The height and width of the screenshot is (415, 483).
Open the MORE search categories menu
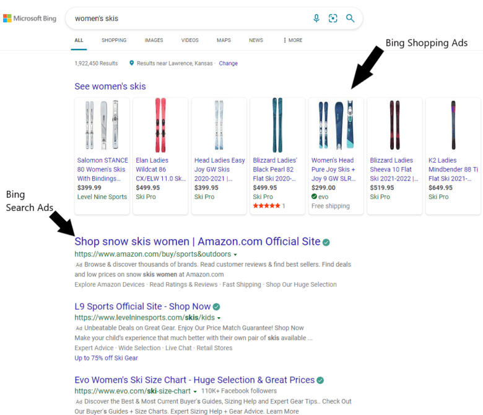click(x=293, y=40)
